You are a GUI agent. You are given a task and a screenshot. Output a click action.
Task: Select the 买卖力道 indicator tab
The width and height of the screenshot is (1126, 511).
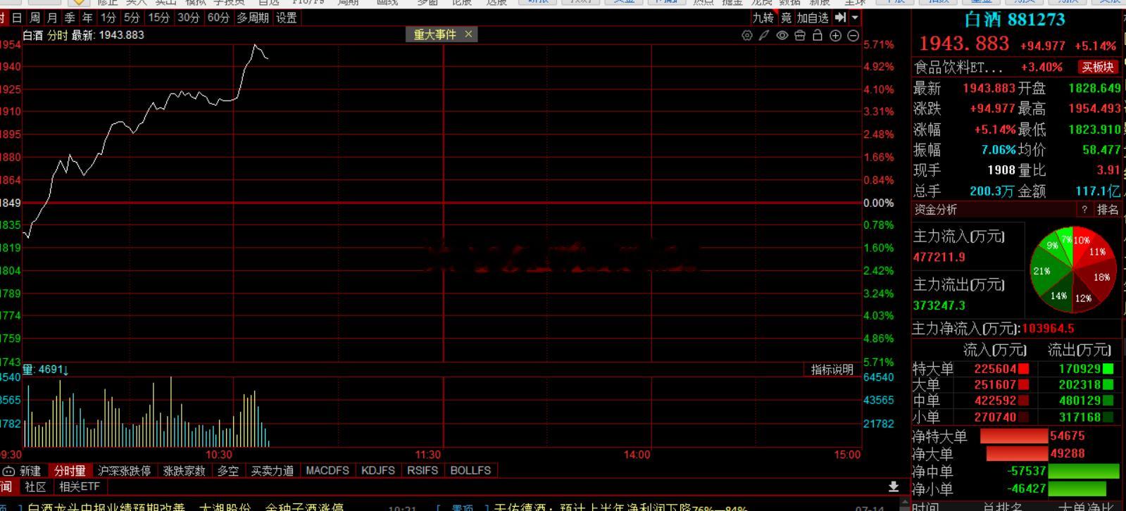(x=273, y=471)
